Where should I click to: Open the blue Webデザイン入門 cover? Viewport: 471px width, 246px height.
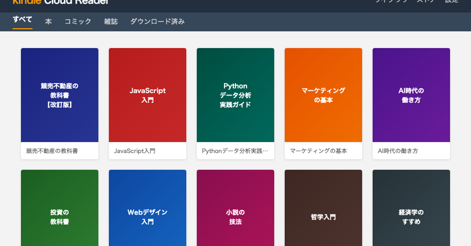(x=148, y=208)
